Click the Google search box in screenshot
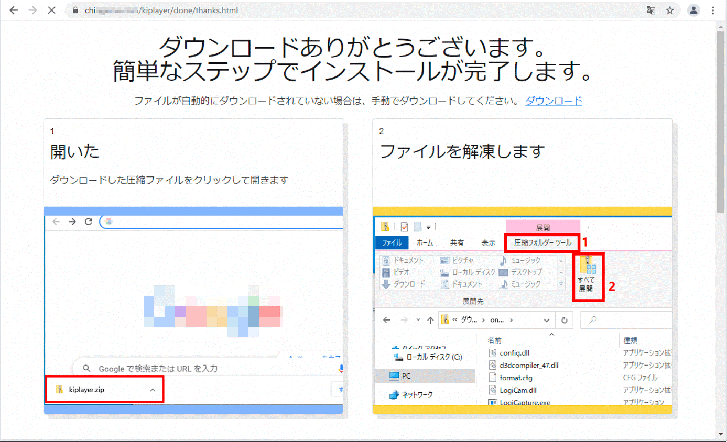 [210, 369]
